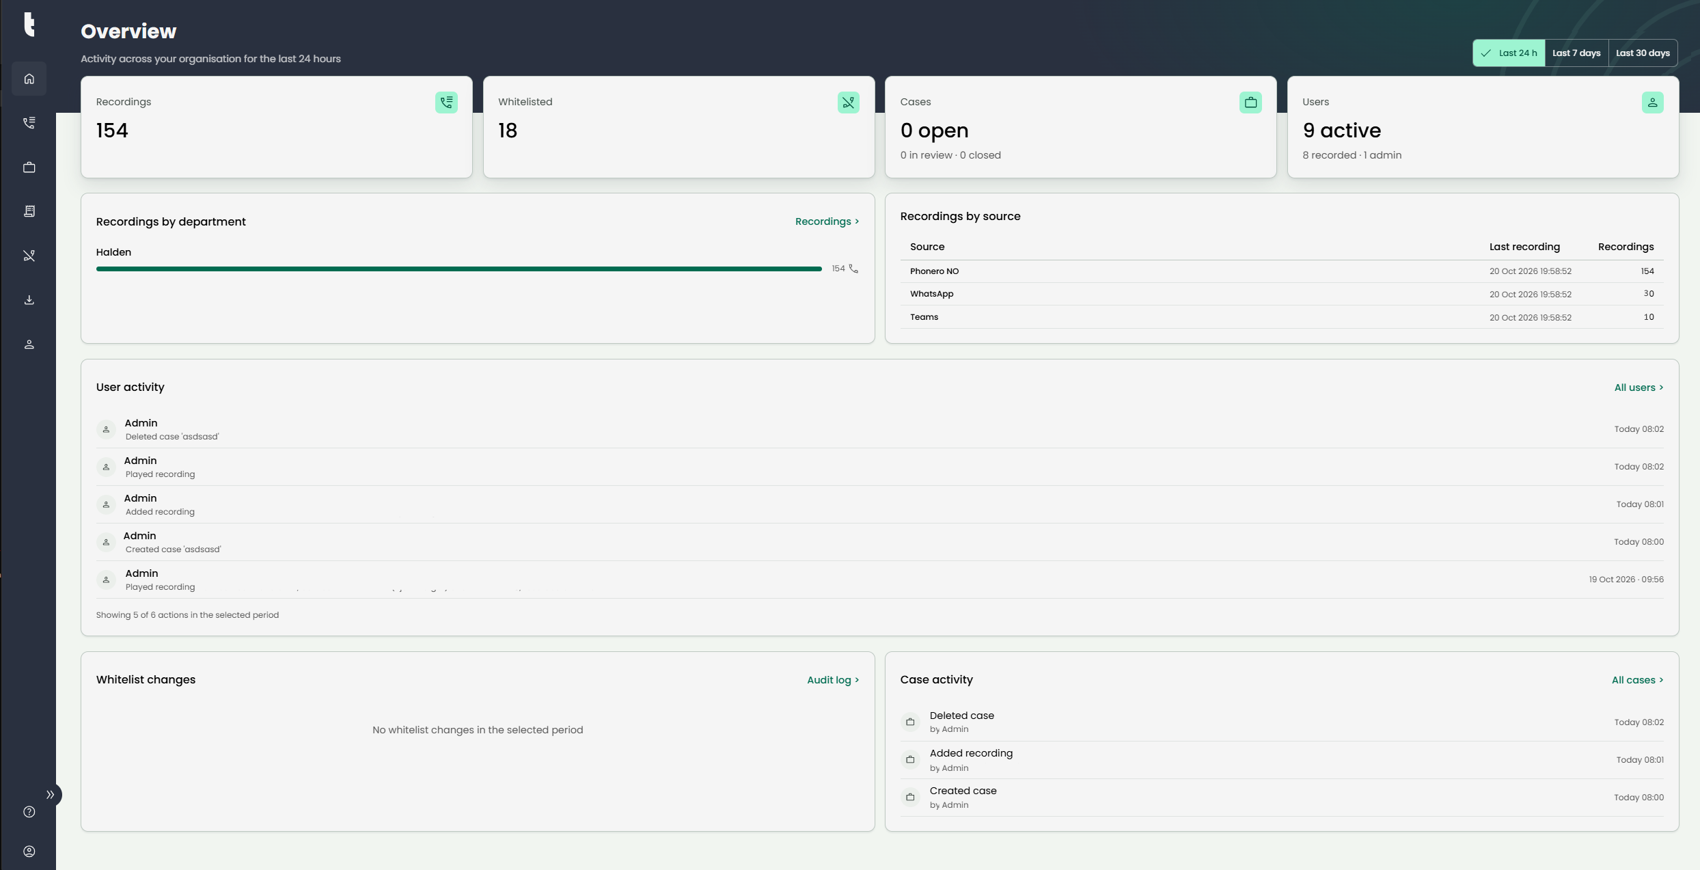1700x870 pixels.
Task: Click the Users card person icon
Action: pyautogui.click(x=1652, y=103)
